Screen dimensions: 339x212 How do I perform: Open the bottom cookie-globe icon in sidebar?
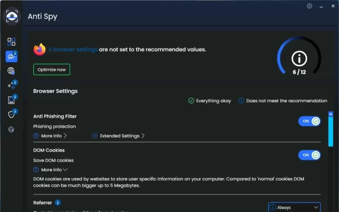pyautogui.click(x=11, y=129)
